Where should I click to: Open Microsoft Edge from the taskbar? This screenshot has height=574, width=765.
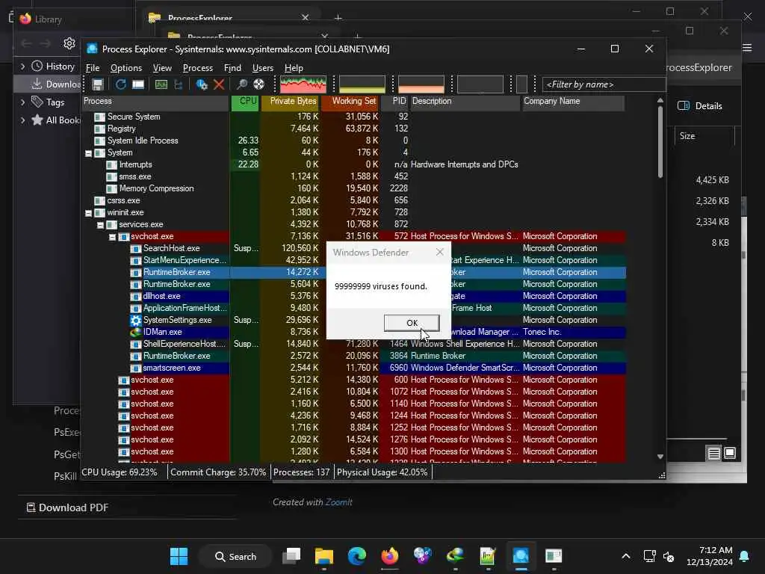356,556
